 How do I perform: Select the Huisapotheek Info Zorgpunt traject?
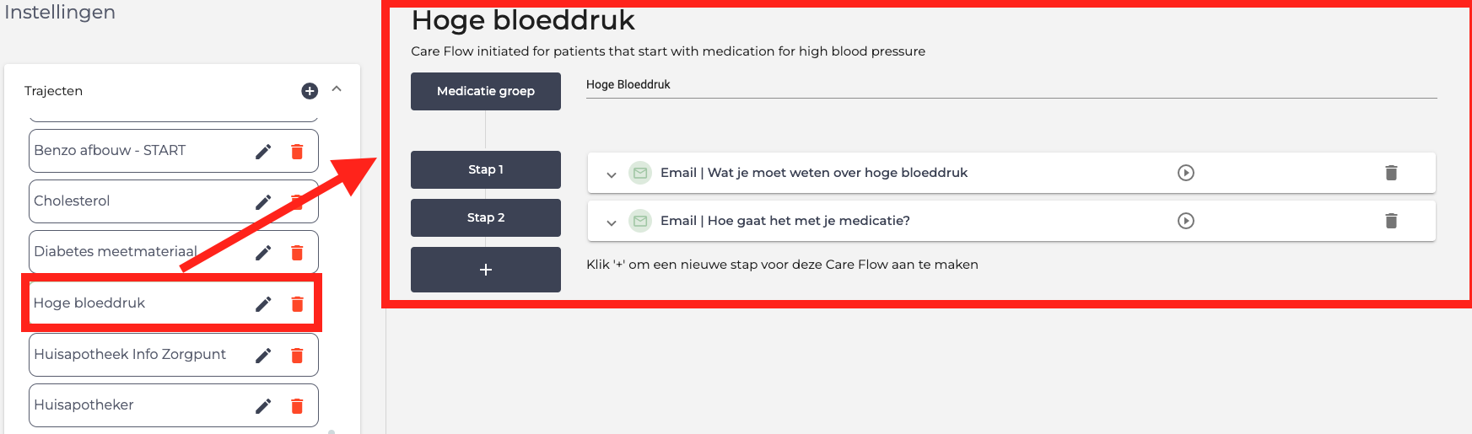[x=130, y=355]
